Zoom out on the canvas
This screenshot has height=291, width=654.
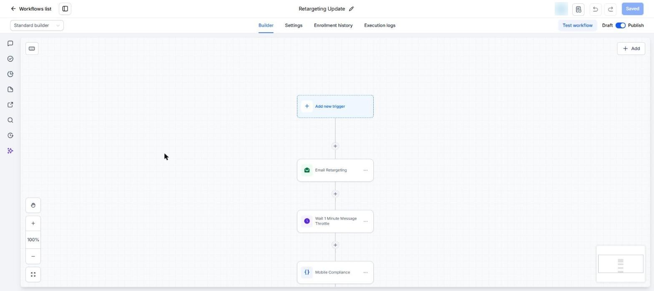point(33,256)
